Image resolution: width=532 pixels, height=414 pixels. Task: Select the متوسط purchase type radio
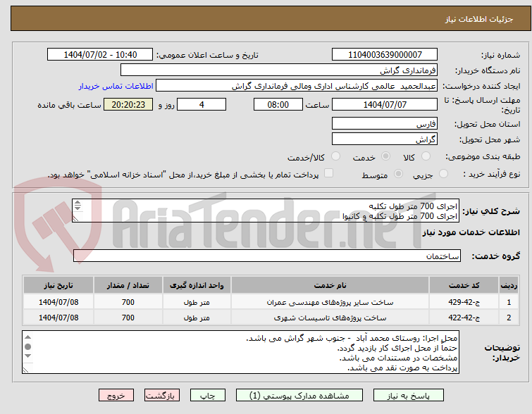(x=398, y=174)
